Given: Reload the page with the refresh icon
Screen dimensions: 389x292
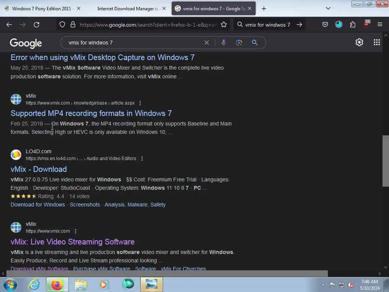Looking at the screenshot, I should (36, 25).
